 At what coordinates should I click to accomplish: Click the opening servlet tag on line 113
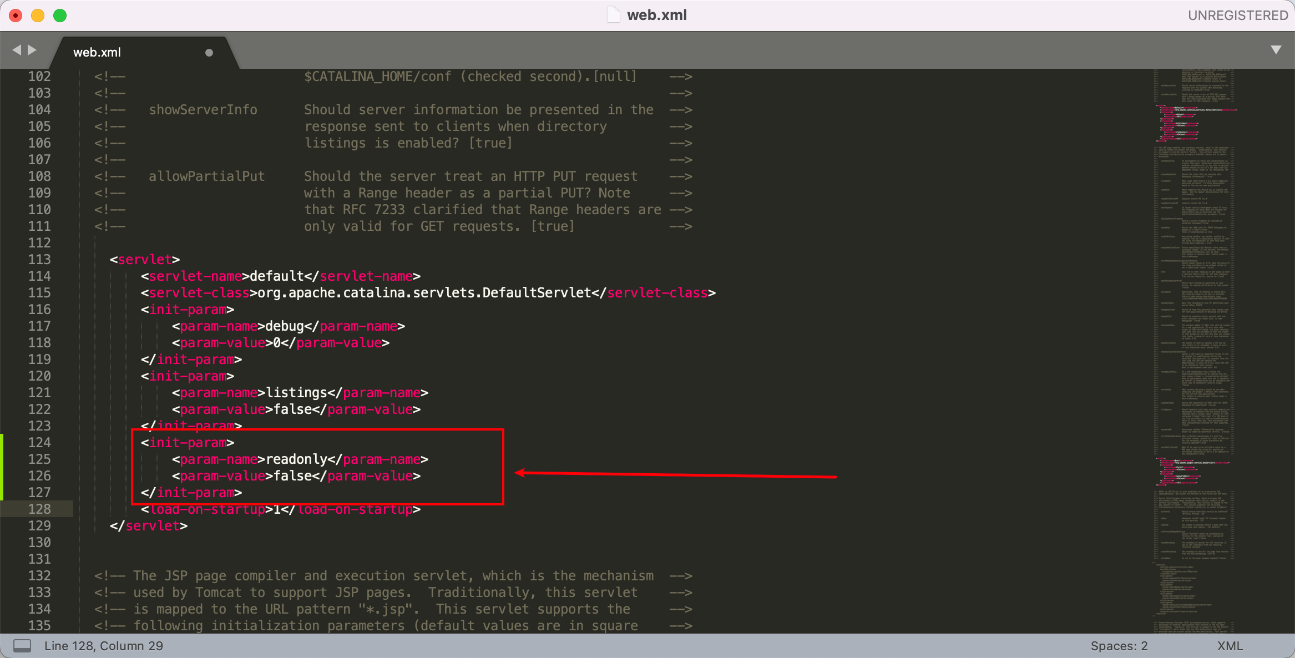(x=145, y=259)
